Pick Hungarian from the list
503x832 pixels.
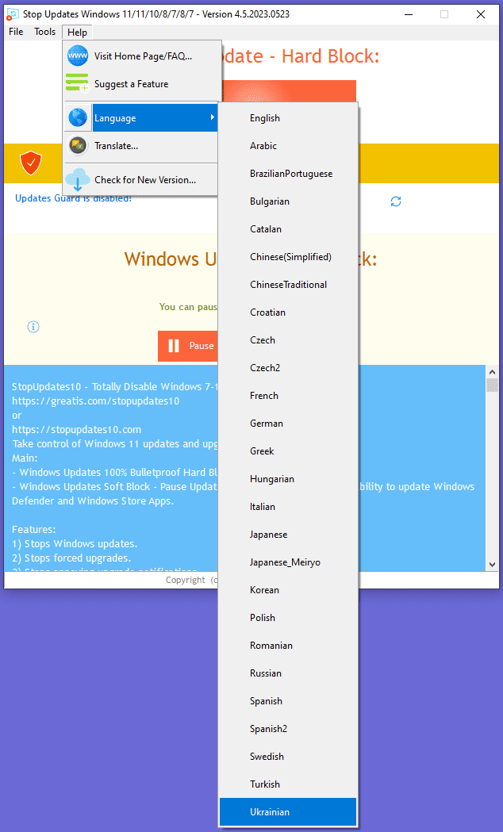pos(288,478)
